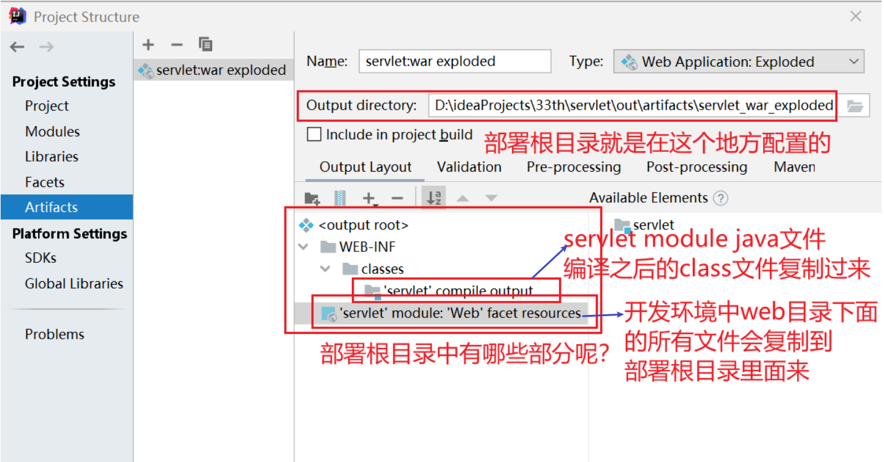The height and width of the screenshot is (462, 884).
Task: Open the Pre-processing tab
Action: [574, 167]
